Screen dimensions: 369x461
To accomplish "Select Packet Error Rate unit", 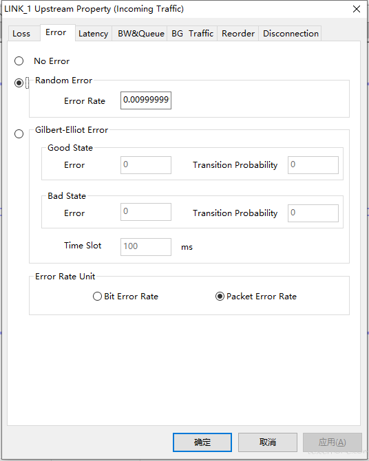I will pos(220,296).
